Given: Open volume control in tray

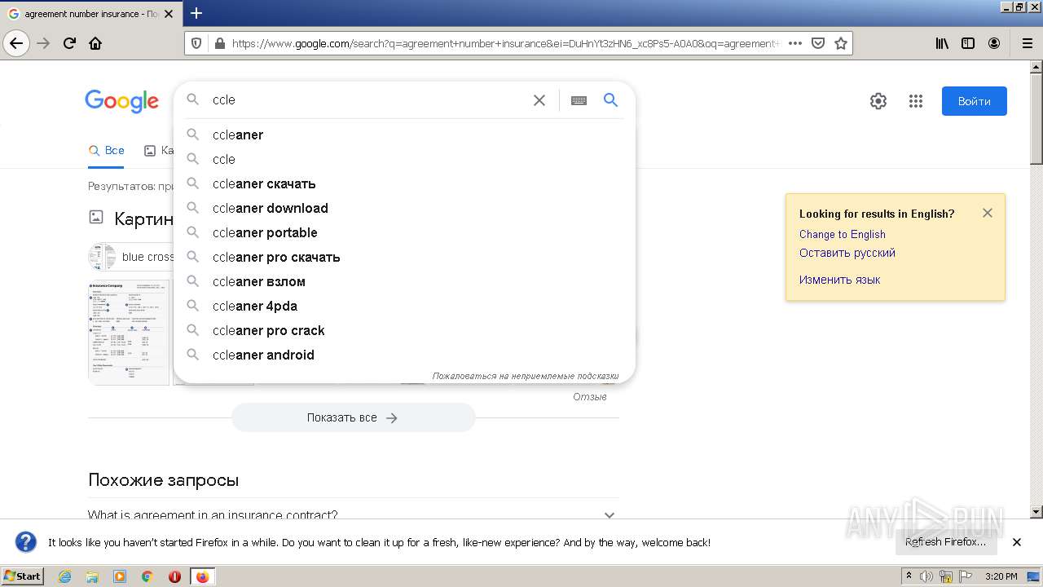Looking at the screenshot, I should coord(926,576).
